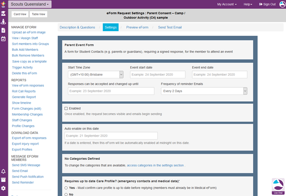286x196 pixels.
Task: Open the document eForms sidebar icon
Action: (3, 30)
